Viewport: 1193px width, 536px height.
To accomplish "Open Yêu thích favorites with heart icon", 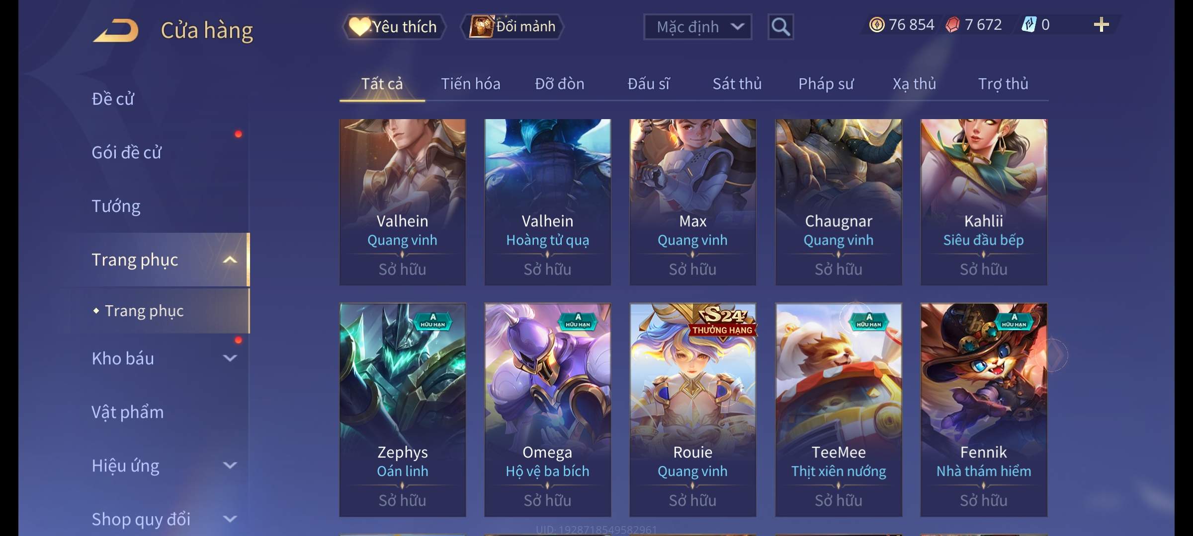I will pos(394,27).
